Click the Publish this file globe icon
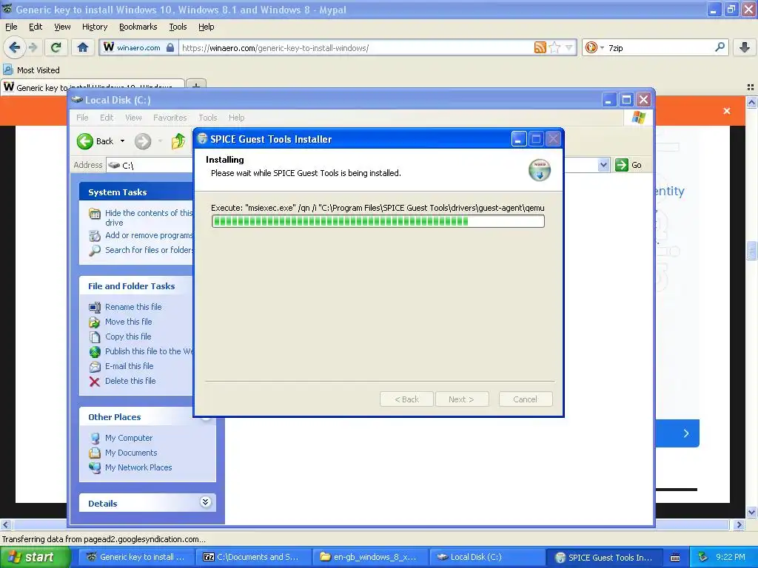 (95, 351)
